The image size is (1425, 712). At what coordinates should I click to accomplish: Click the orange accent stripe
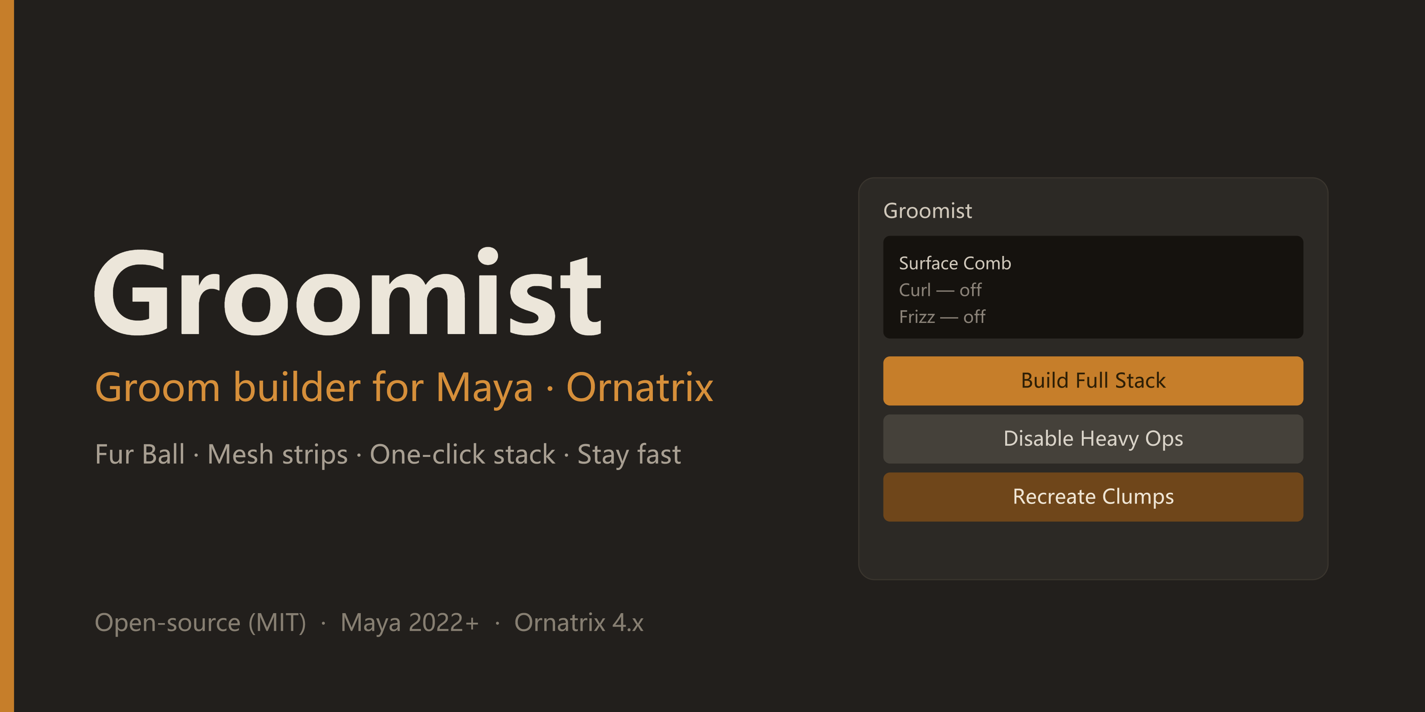point(7,356)
